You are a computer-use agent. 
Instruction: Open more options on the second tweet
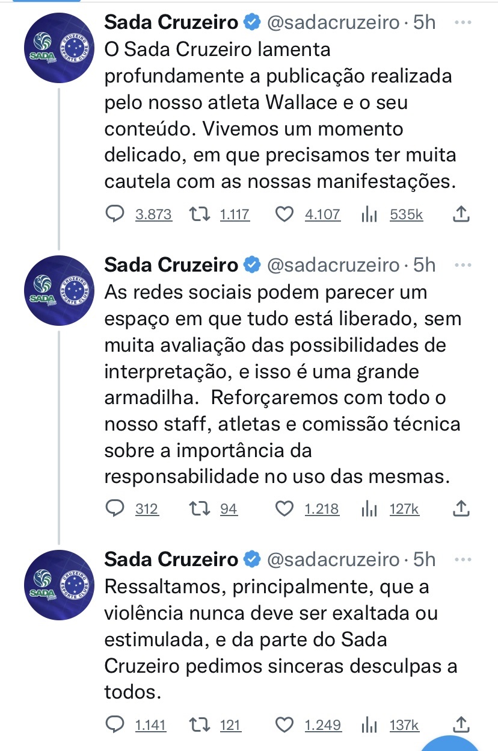coord(462,264)
